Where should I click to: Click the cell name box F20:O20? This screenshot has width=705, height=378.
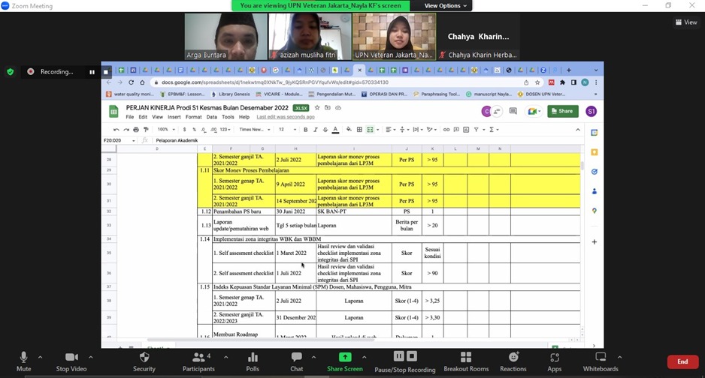[x=119, y=140]
